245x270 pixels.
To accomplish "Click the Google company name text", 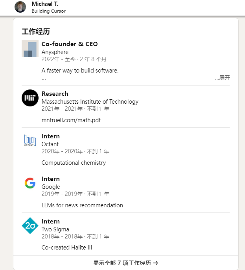I will tap(51, 187).
